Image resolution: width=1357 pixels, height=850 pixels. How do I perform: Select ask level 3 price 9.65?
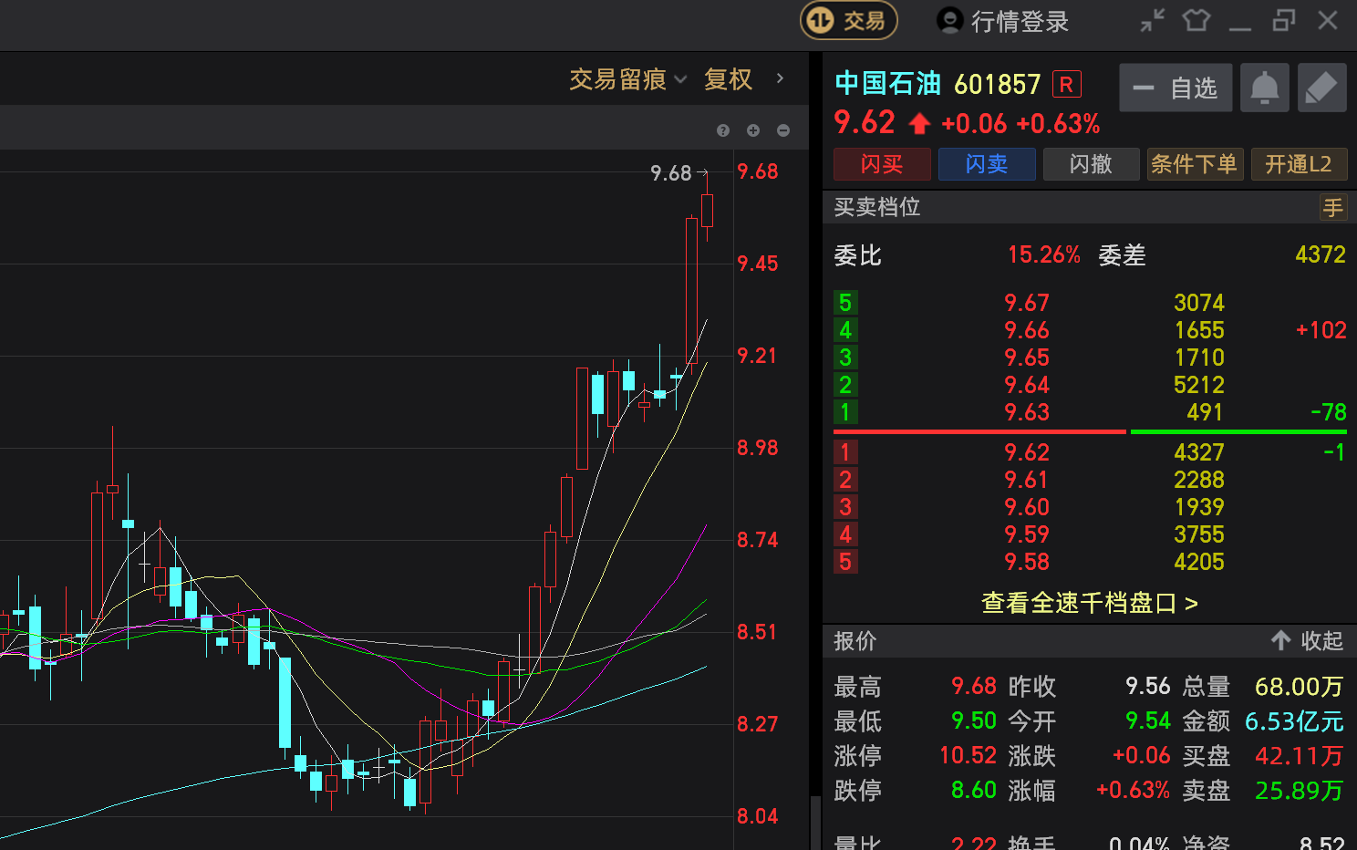click(1027, 358)
